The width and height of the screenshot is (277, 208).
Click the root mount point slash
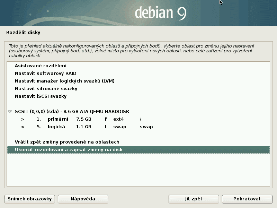tap(141, 119)
